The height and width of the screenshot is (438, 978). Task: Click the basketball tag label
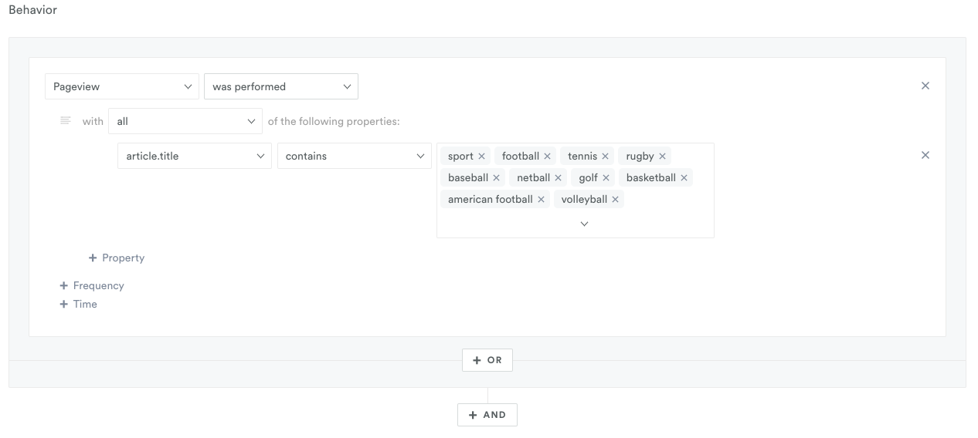coord(651,178)
